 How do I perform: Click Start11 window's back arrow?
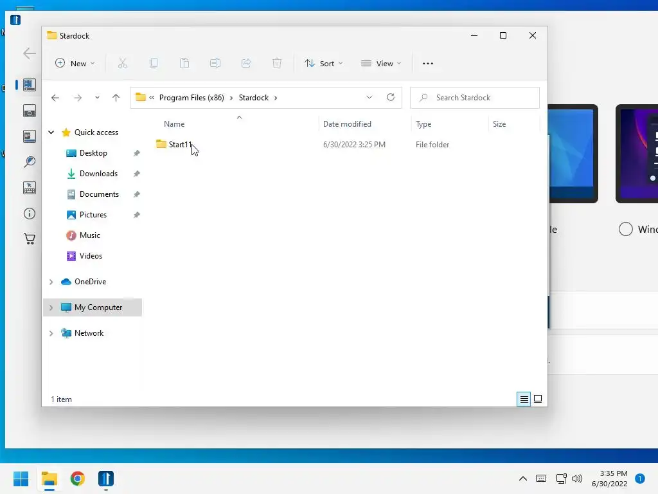point(30,53)
